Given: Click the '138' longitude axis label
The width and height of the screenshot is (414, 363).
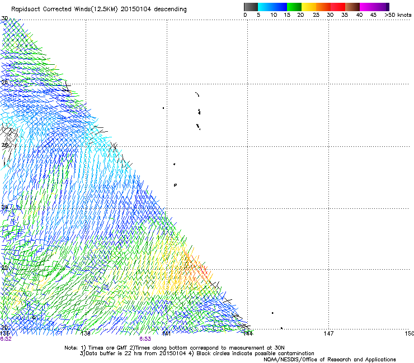Looking at the screenshot, I should [x=86, y=333].
